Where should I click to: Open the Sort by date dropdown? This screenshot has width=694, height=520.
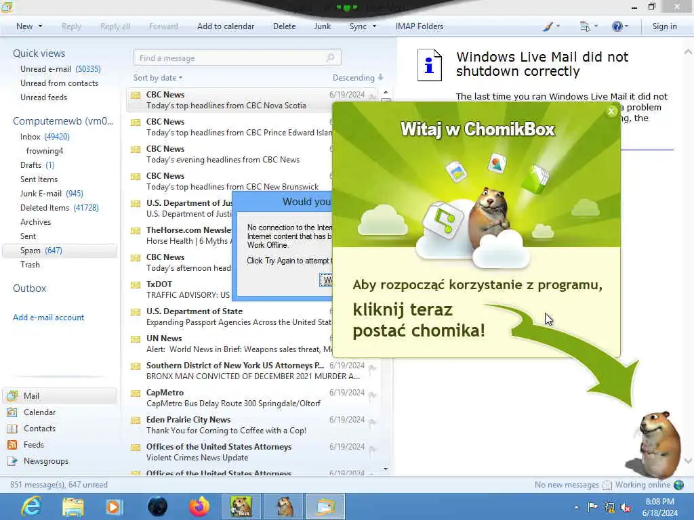tap(157, 78)
